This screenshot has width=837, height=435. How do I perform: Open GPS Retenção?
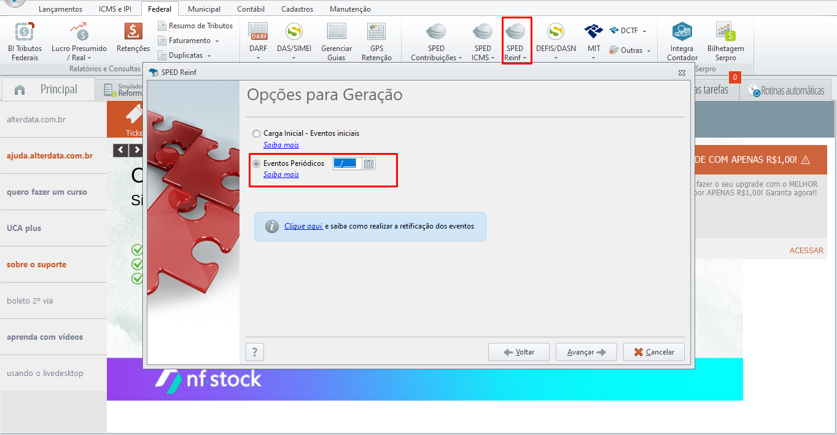coord(376,41)
